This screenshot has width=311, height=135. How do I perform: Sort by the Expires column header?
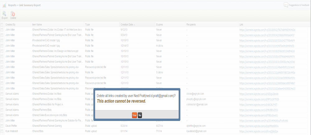tap(160, 25)
